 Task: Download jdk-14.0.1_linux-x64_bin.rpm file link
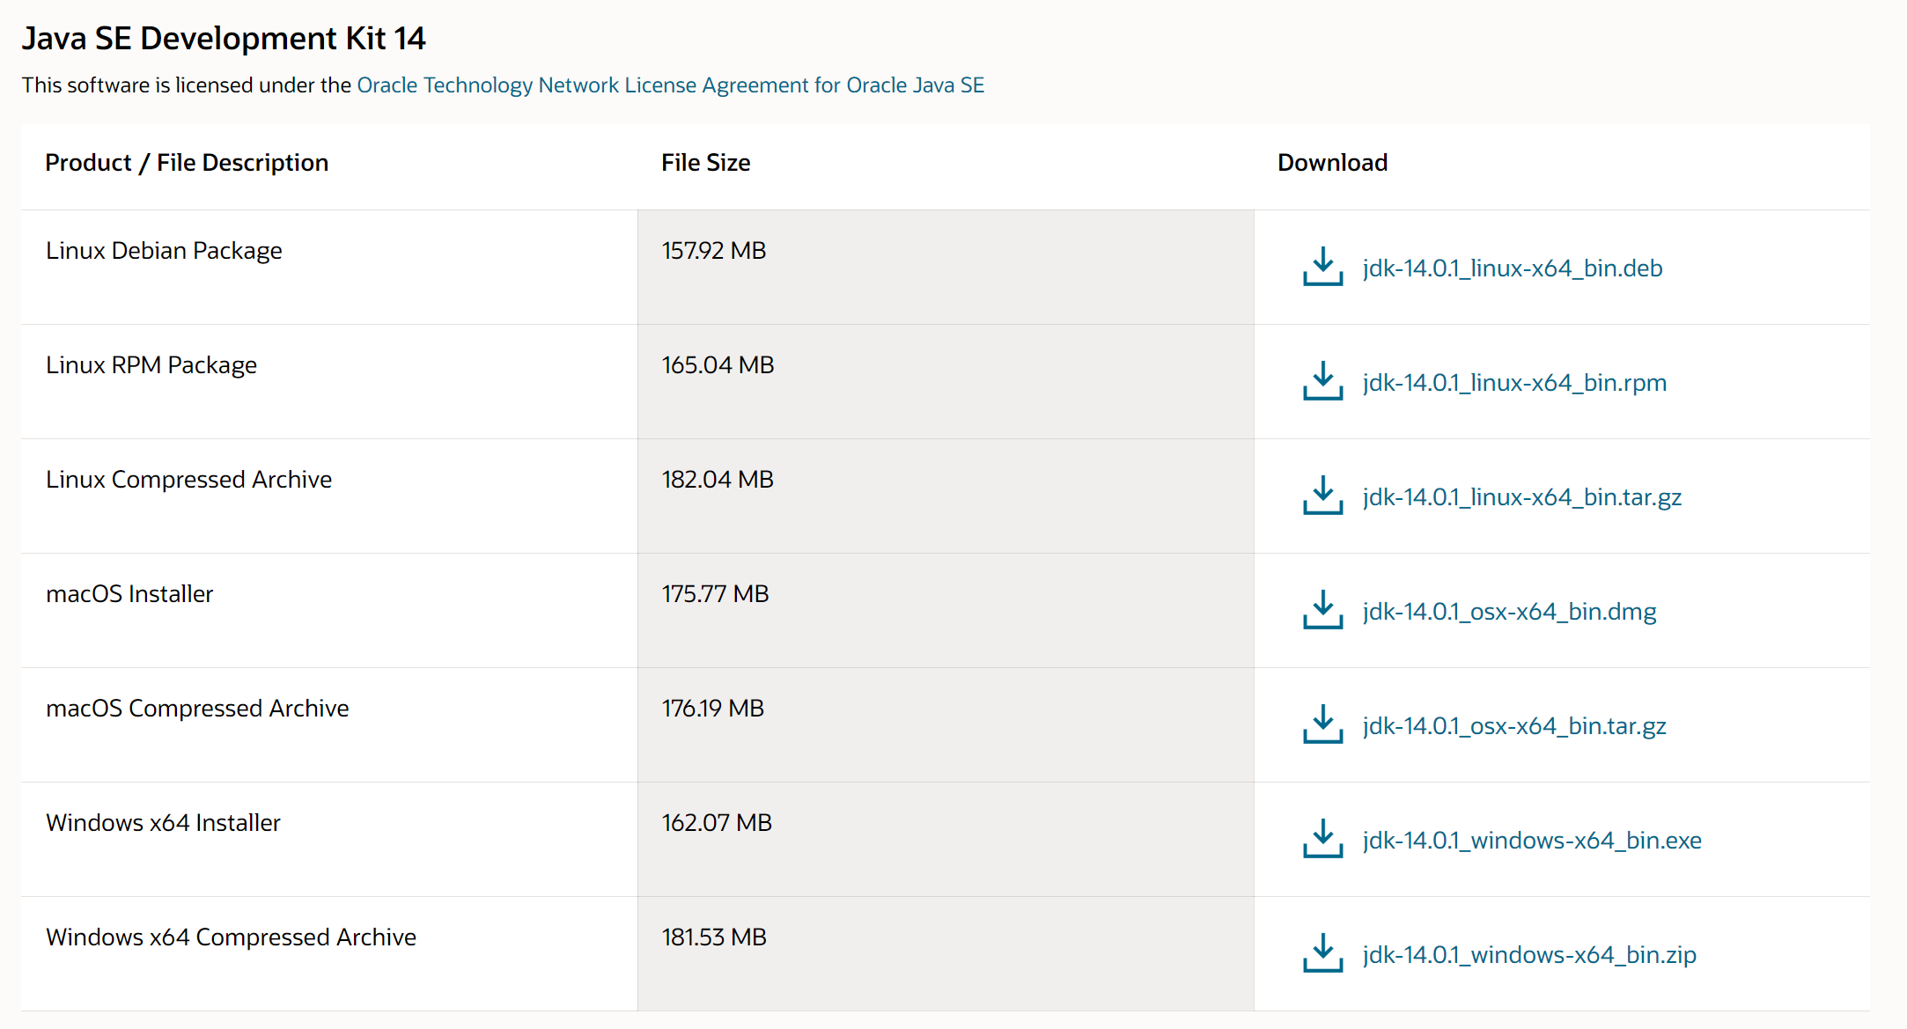[x=1513, y=383]
